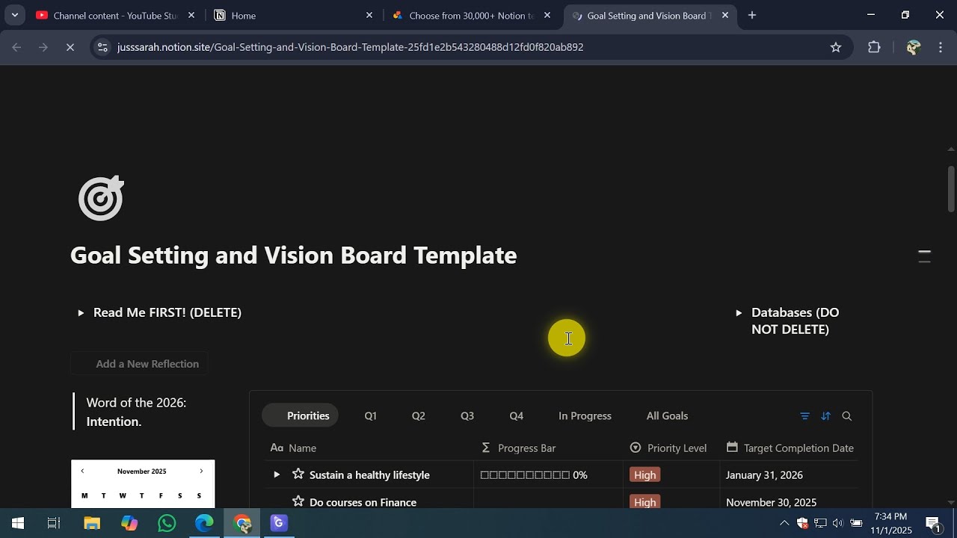
Task: Click the target goal page icon
Action: (x=101, y=198)
